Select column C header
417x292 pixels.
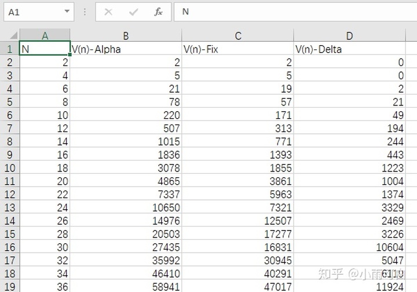238,35
